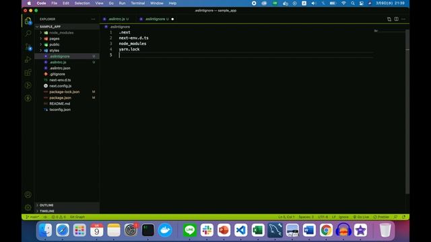Screen dimensions: 431x242
Task: Open the Selection menu
Action: [x=82, y=3]
